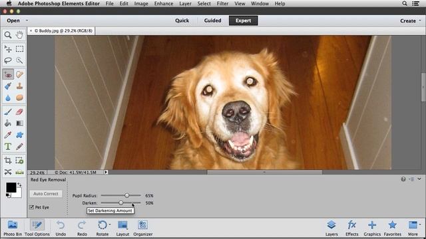Image resolution: width=426 pixels, height=239 pixels.
Task: Select the Straighten tool
Action: [19, 172]
